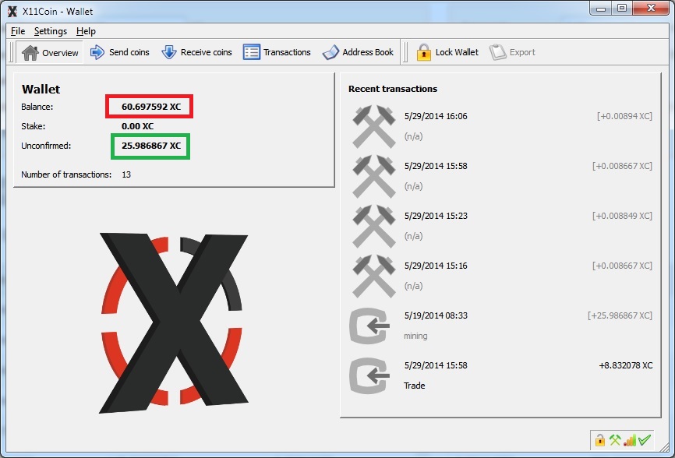Screen dimensions: 675x458
Task: Click the Send coins label
Action: pos(129,52)
